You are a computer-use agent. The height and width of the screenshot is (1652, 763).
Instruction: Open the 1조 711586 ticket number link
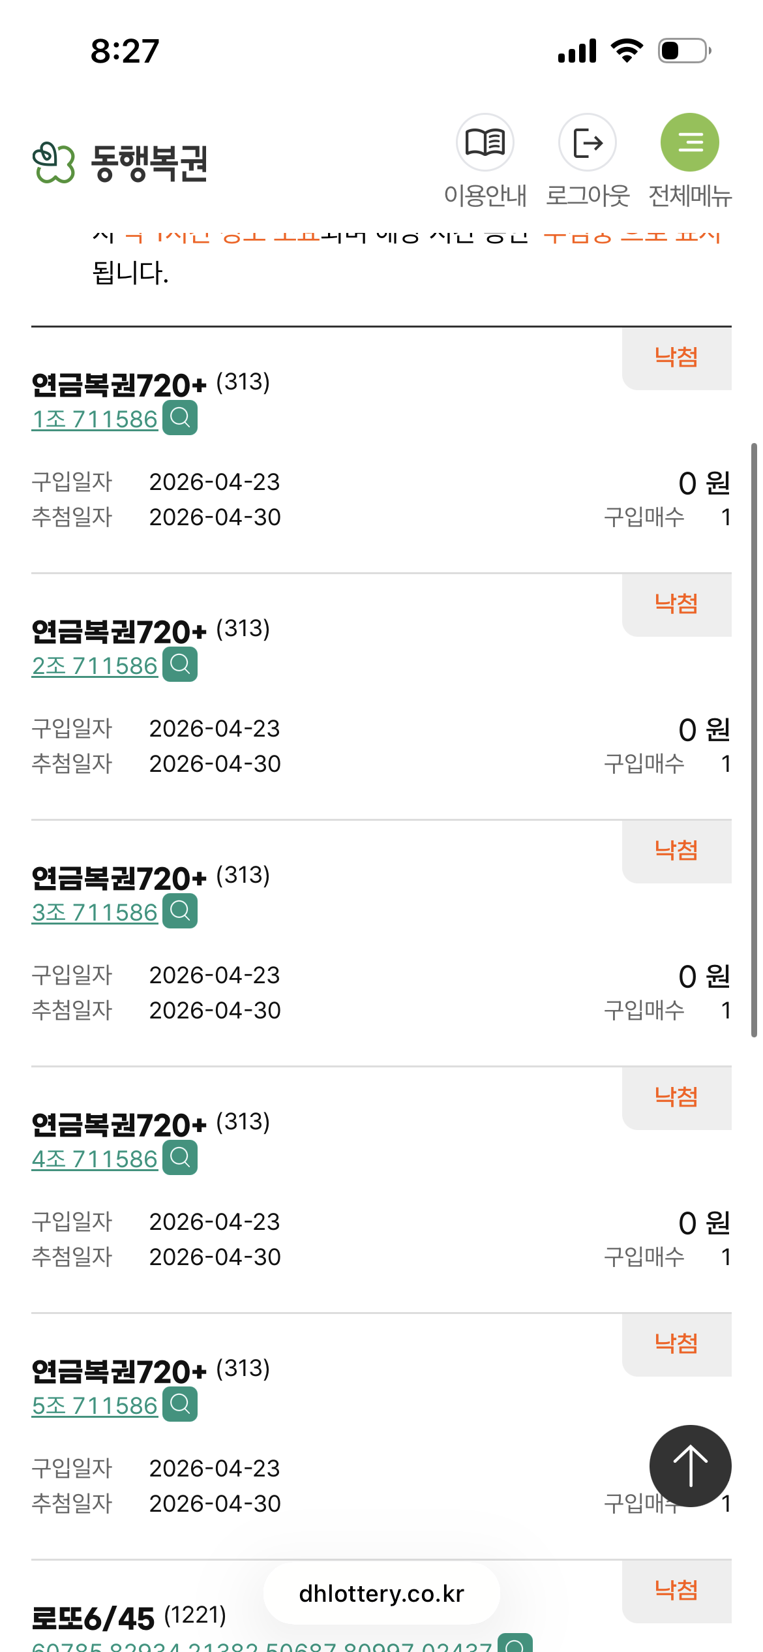95,420
